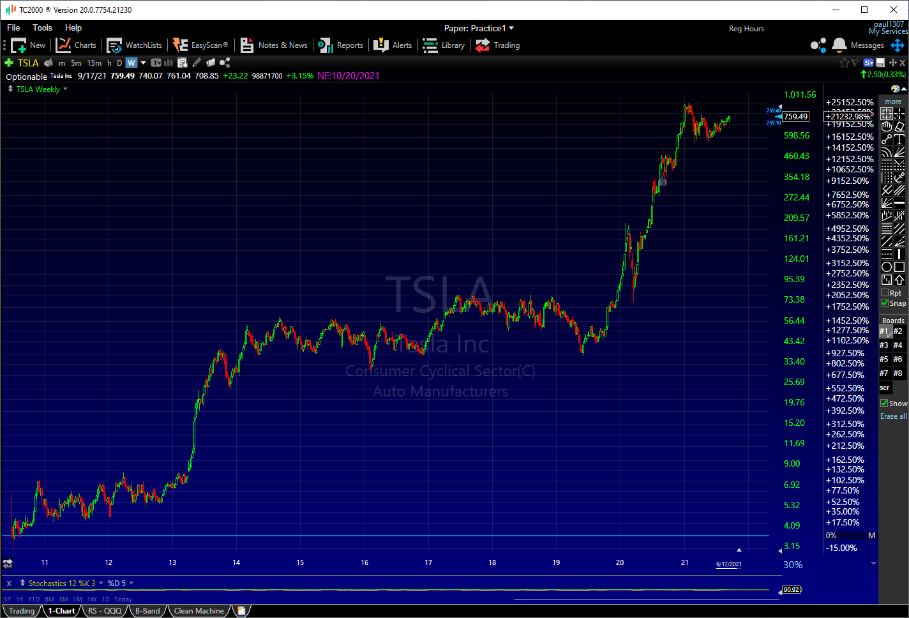Toggle the Snap checkbox

point(885,303)
